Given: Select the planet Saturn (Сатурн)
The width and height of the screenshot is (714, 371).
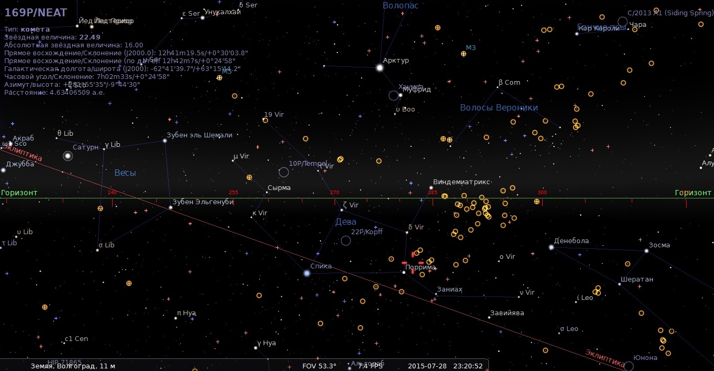Looking at the screenshot, I should tap(67, 156).
